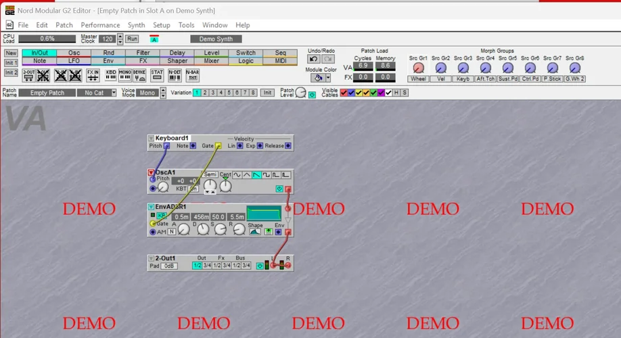Click EnvADSR1 Env output connector
The image size is (621, 338).
[279, 232]
